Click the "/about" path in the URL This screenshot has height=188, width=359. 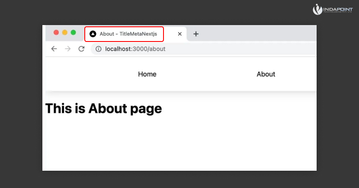pos(156,49)
